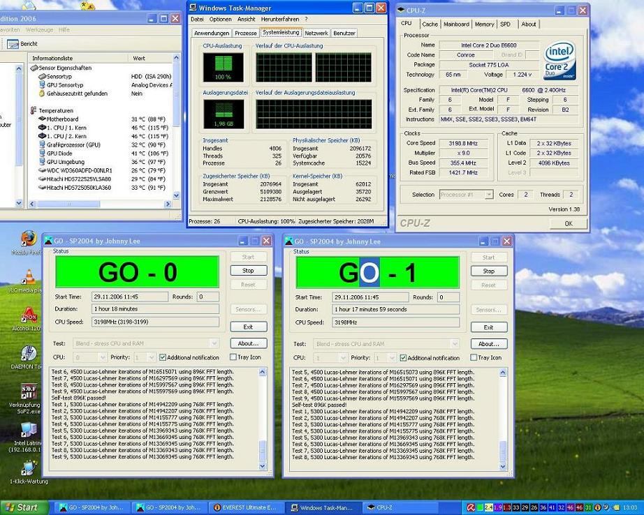The width and height of the screenshot is (644, 515).
Task: Click the 29 temperature tray icon
Action: click(525, 507)
